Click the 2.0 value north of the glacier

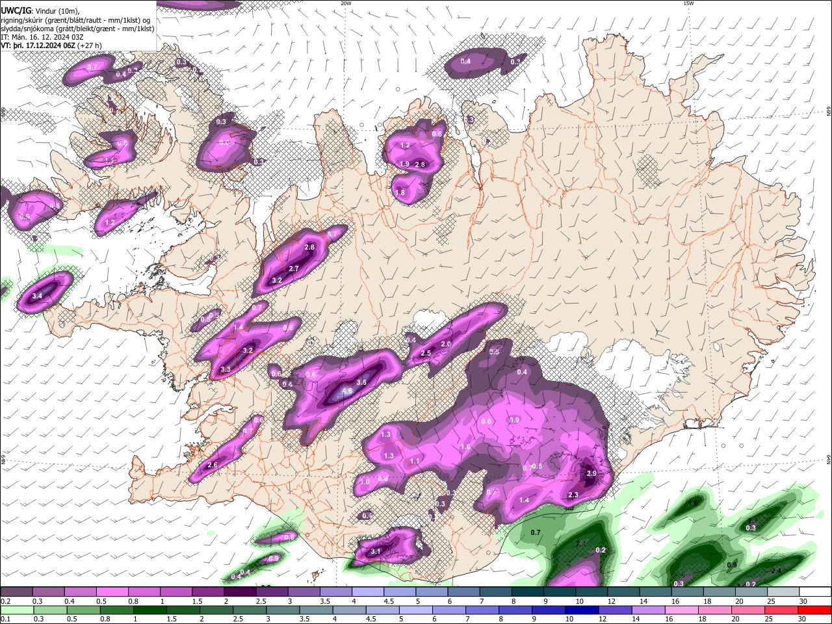[x=446, y=344]
